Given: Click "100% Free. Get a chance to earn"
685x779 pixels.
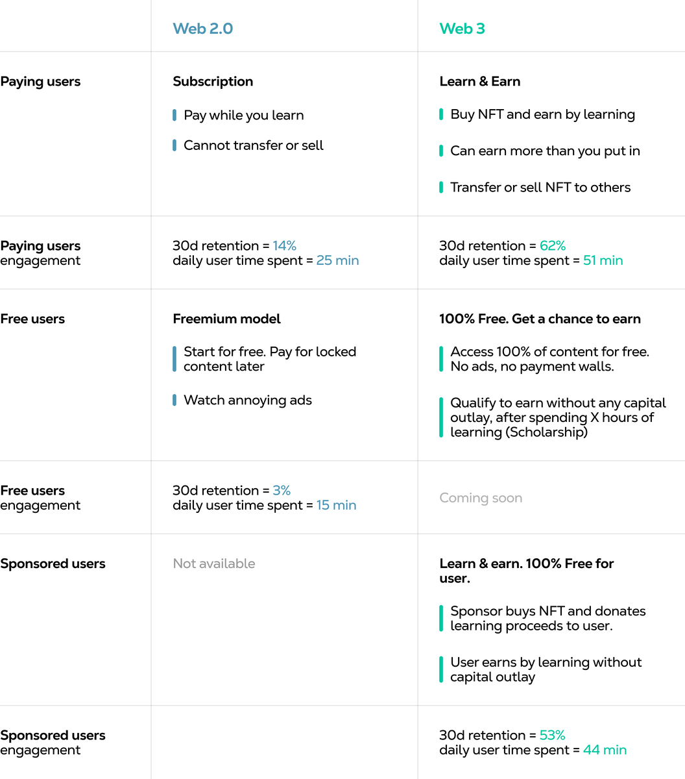Looking at the screenshot, I should [540, 319].
